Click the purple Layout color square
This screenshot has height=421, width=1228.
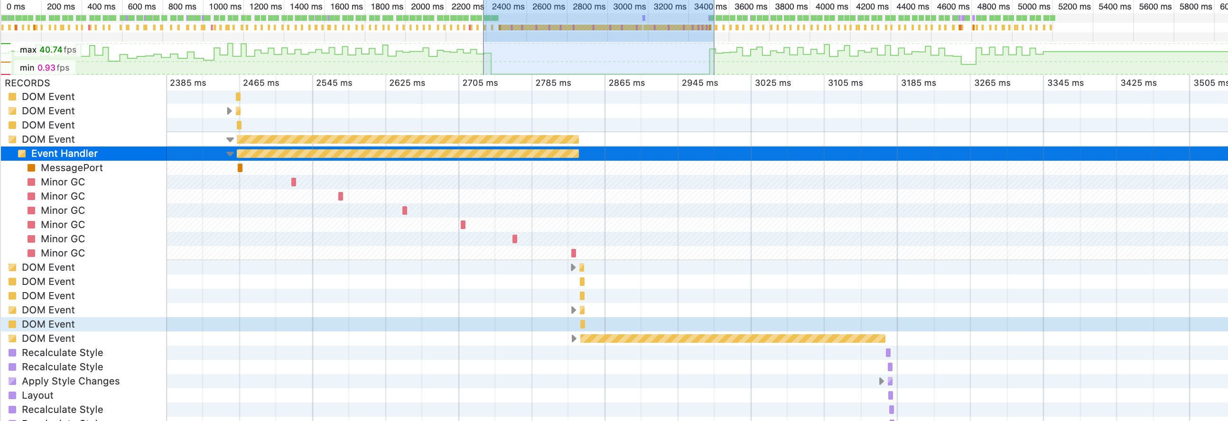tap(12, 395)
